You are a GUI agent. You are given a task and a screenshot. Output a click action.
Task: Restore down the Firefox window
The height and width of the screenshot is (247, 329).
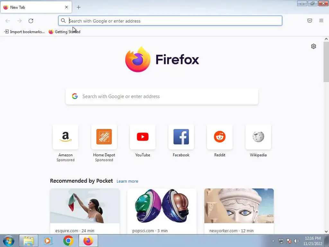[313, 3]
